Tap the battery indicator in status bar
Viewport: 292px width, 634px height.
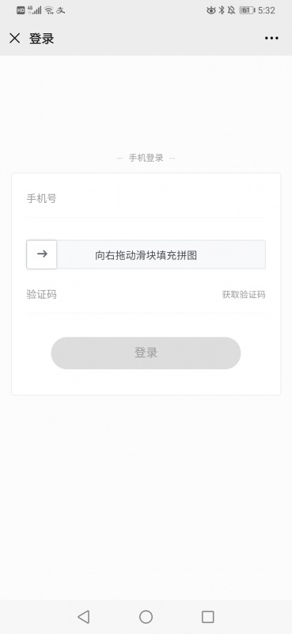point(247,10)
